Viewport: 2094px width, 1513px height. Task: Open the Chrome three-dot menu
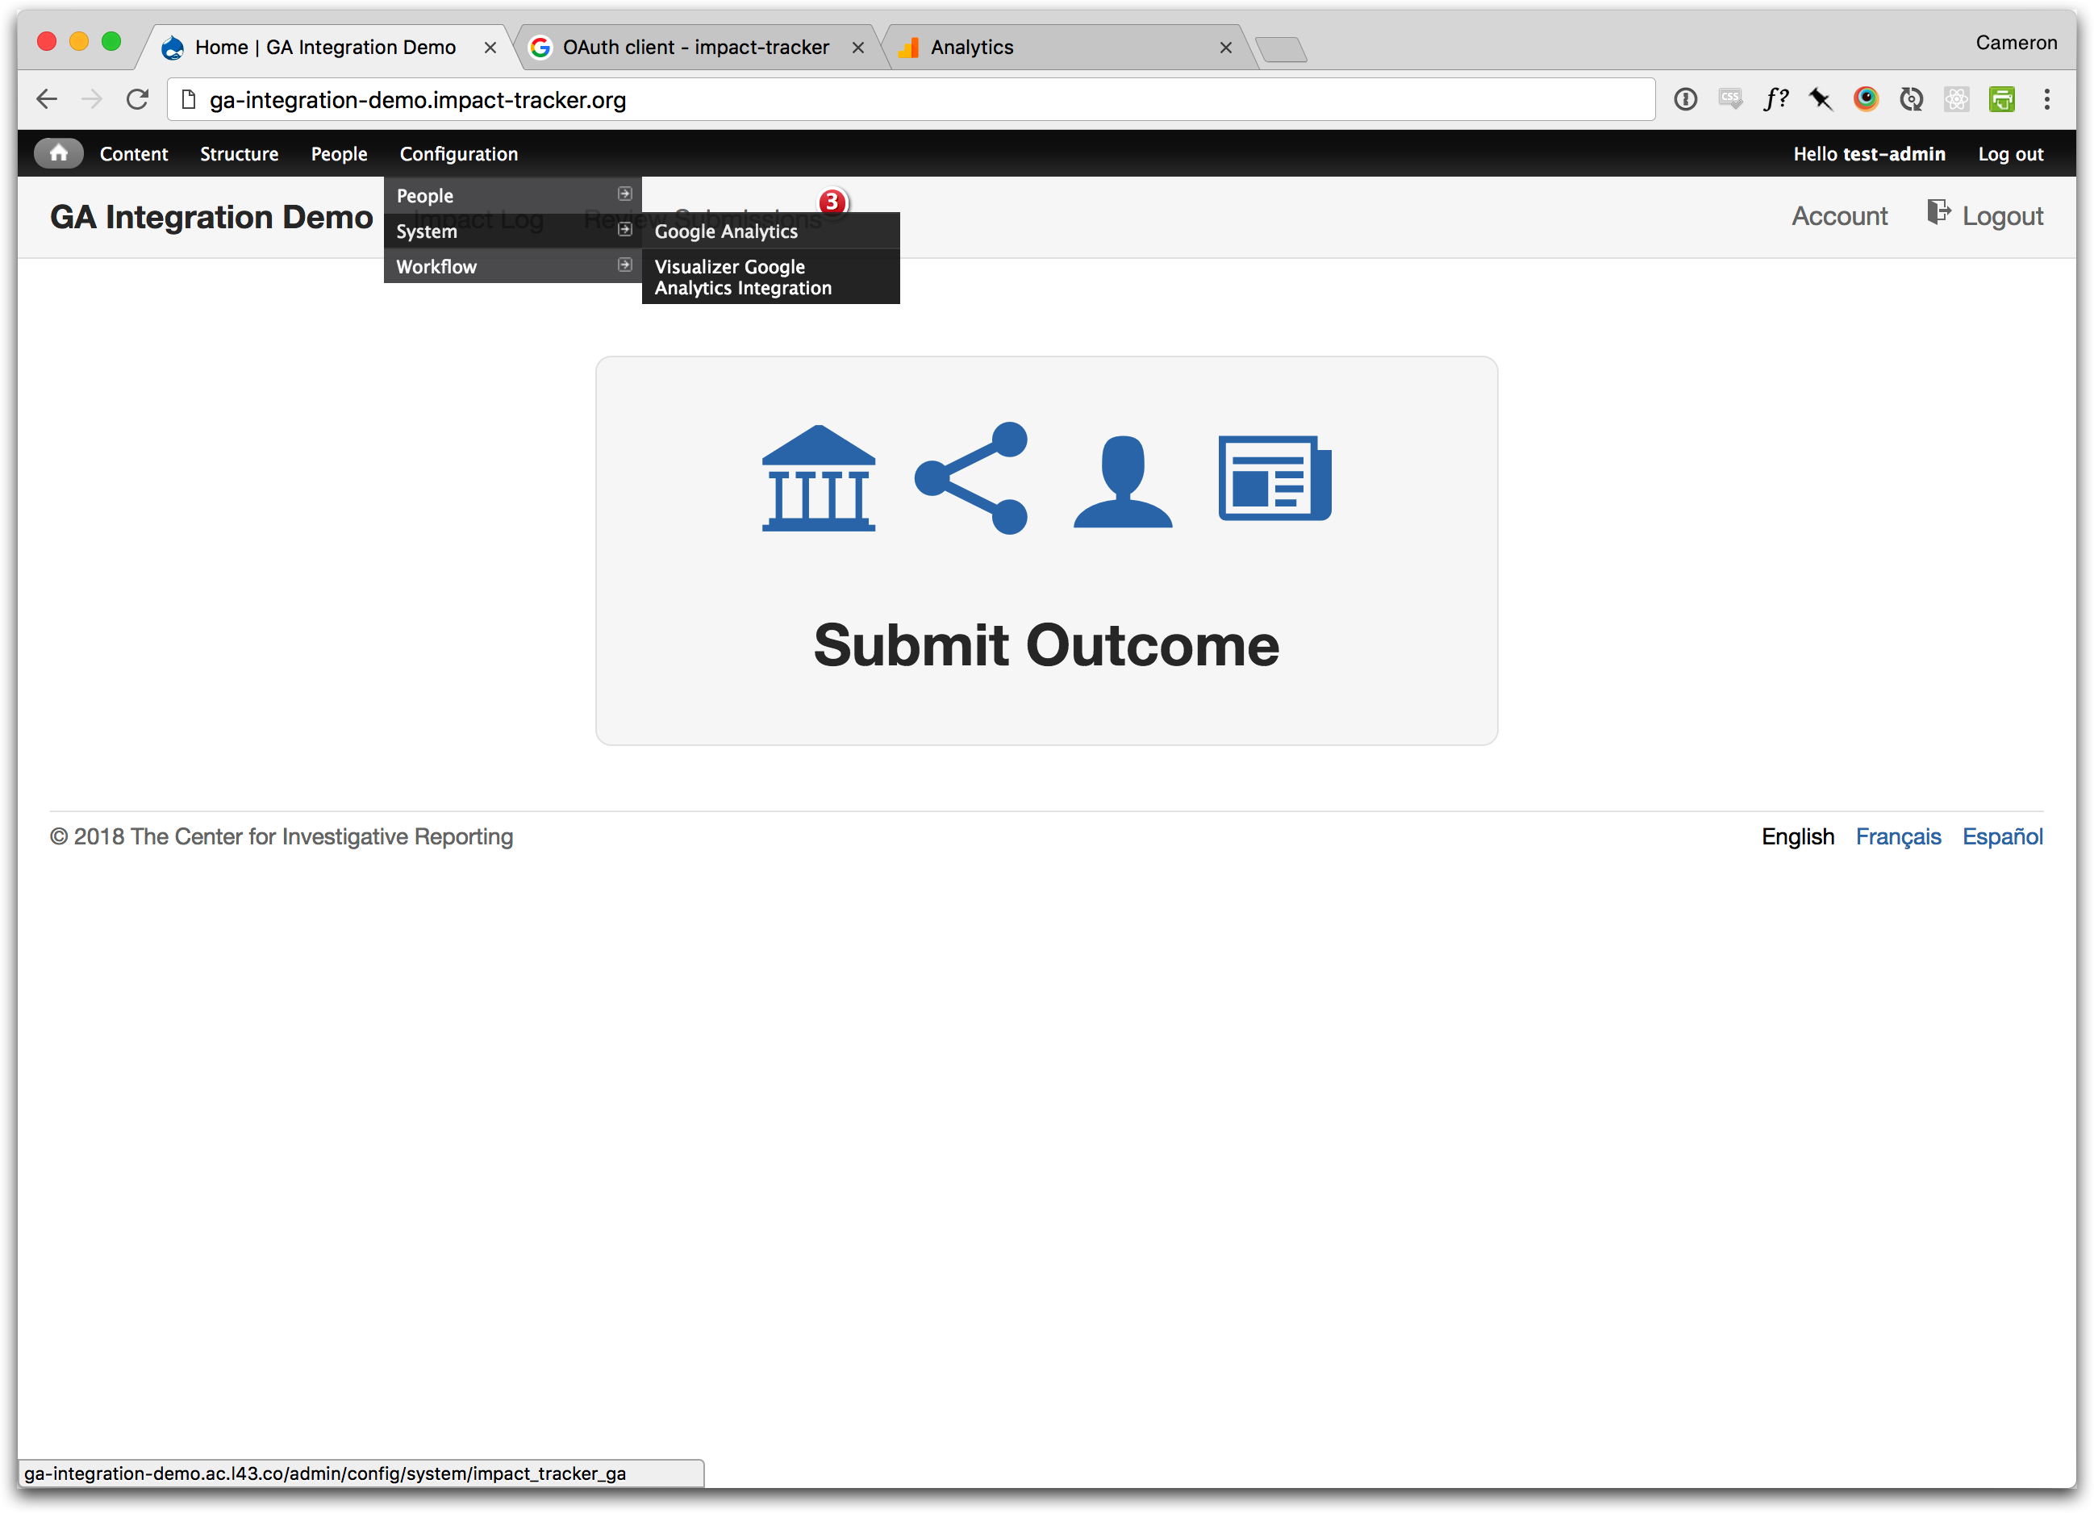[x=2047, y=100]
